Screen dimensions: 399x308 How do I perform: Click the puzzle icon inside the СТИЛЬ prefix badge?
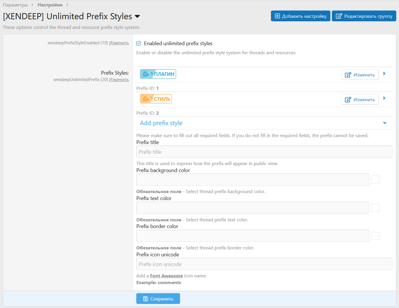(146, 99)
